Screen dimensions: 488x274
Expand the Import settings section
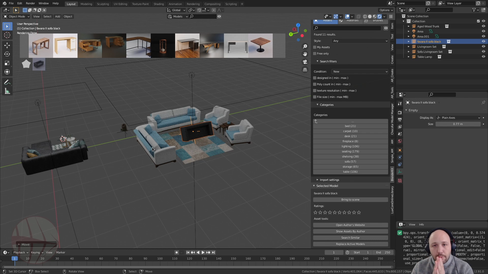pyautogui.click(x=329, y=180)
